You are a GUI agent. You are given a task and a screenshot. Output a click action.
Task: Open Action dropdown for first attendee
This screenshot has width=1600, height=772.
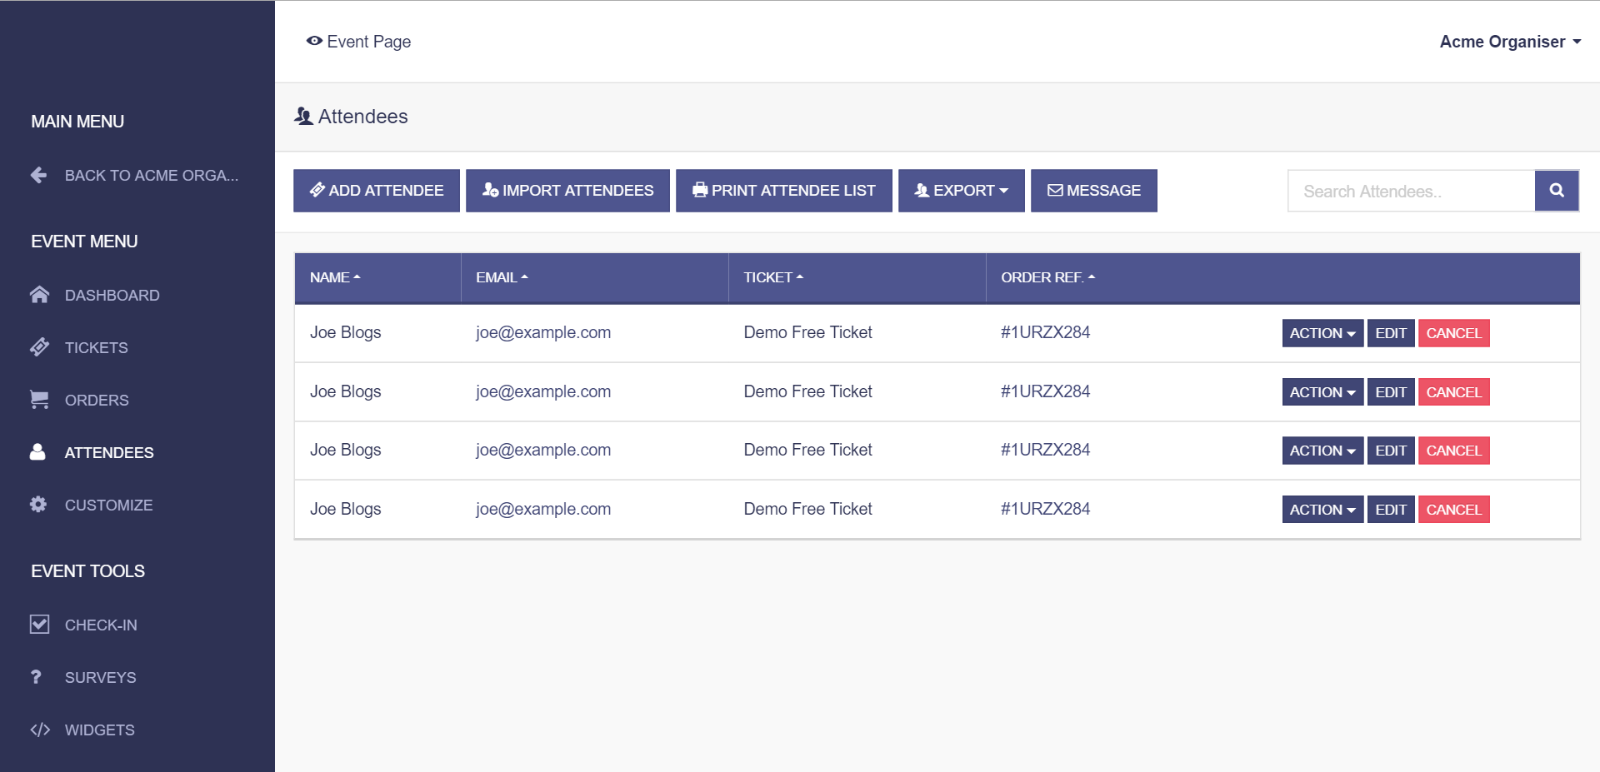(1322, 333)
